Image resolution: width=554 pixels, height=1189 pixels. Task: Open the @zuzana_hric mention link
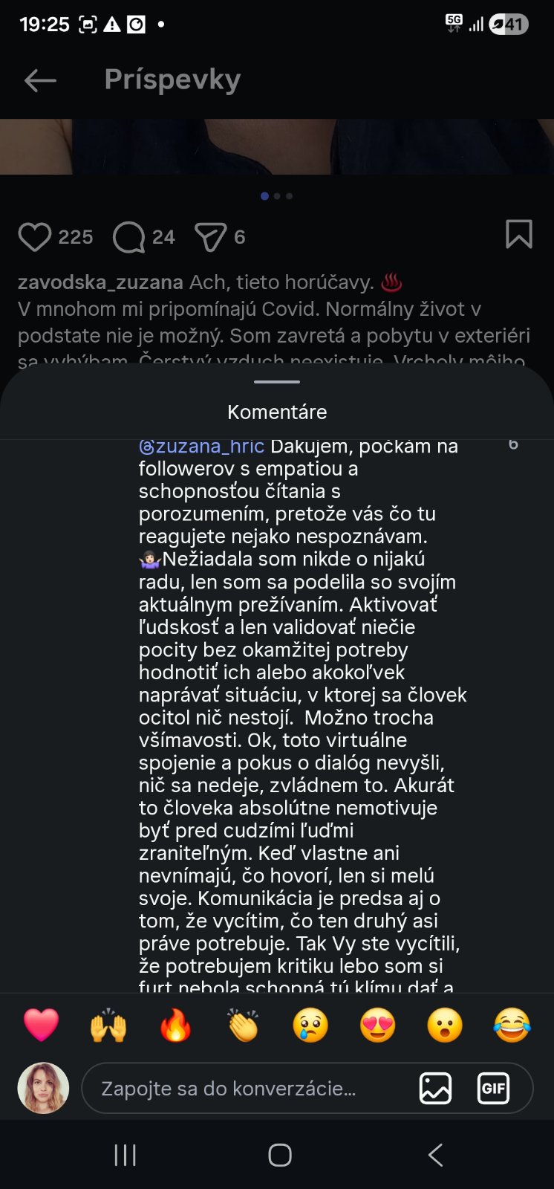(x=201, y=447)
